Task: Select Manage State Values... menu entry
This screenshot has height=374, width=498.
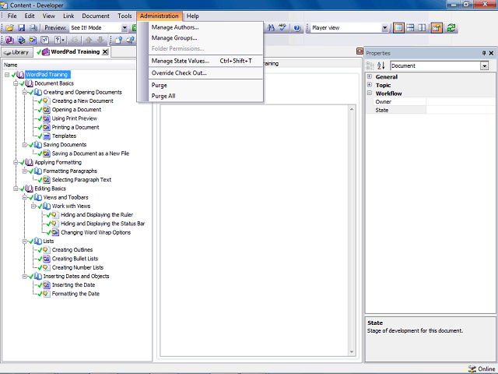Action: [x=205, y=61]
